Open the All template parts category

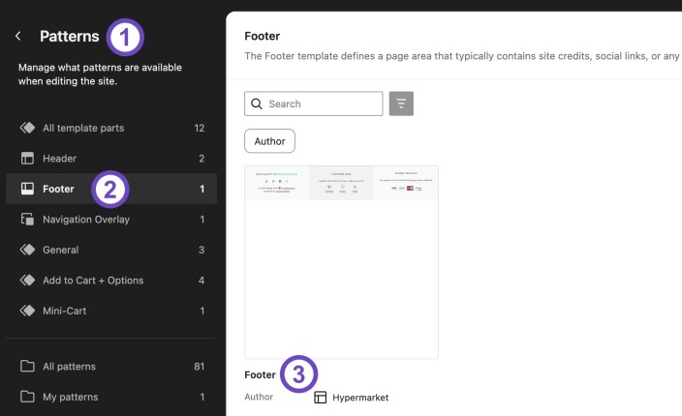pos(111,128)
